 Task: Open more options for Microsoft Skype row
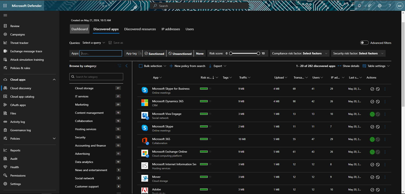click(x=385, y=127)
